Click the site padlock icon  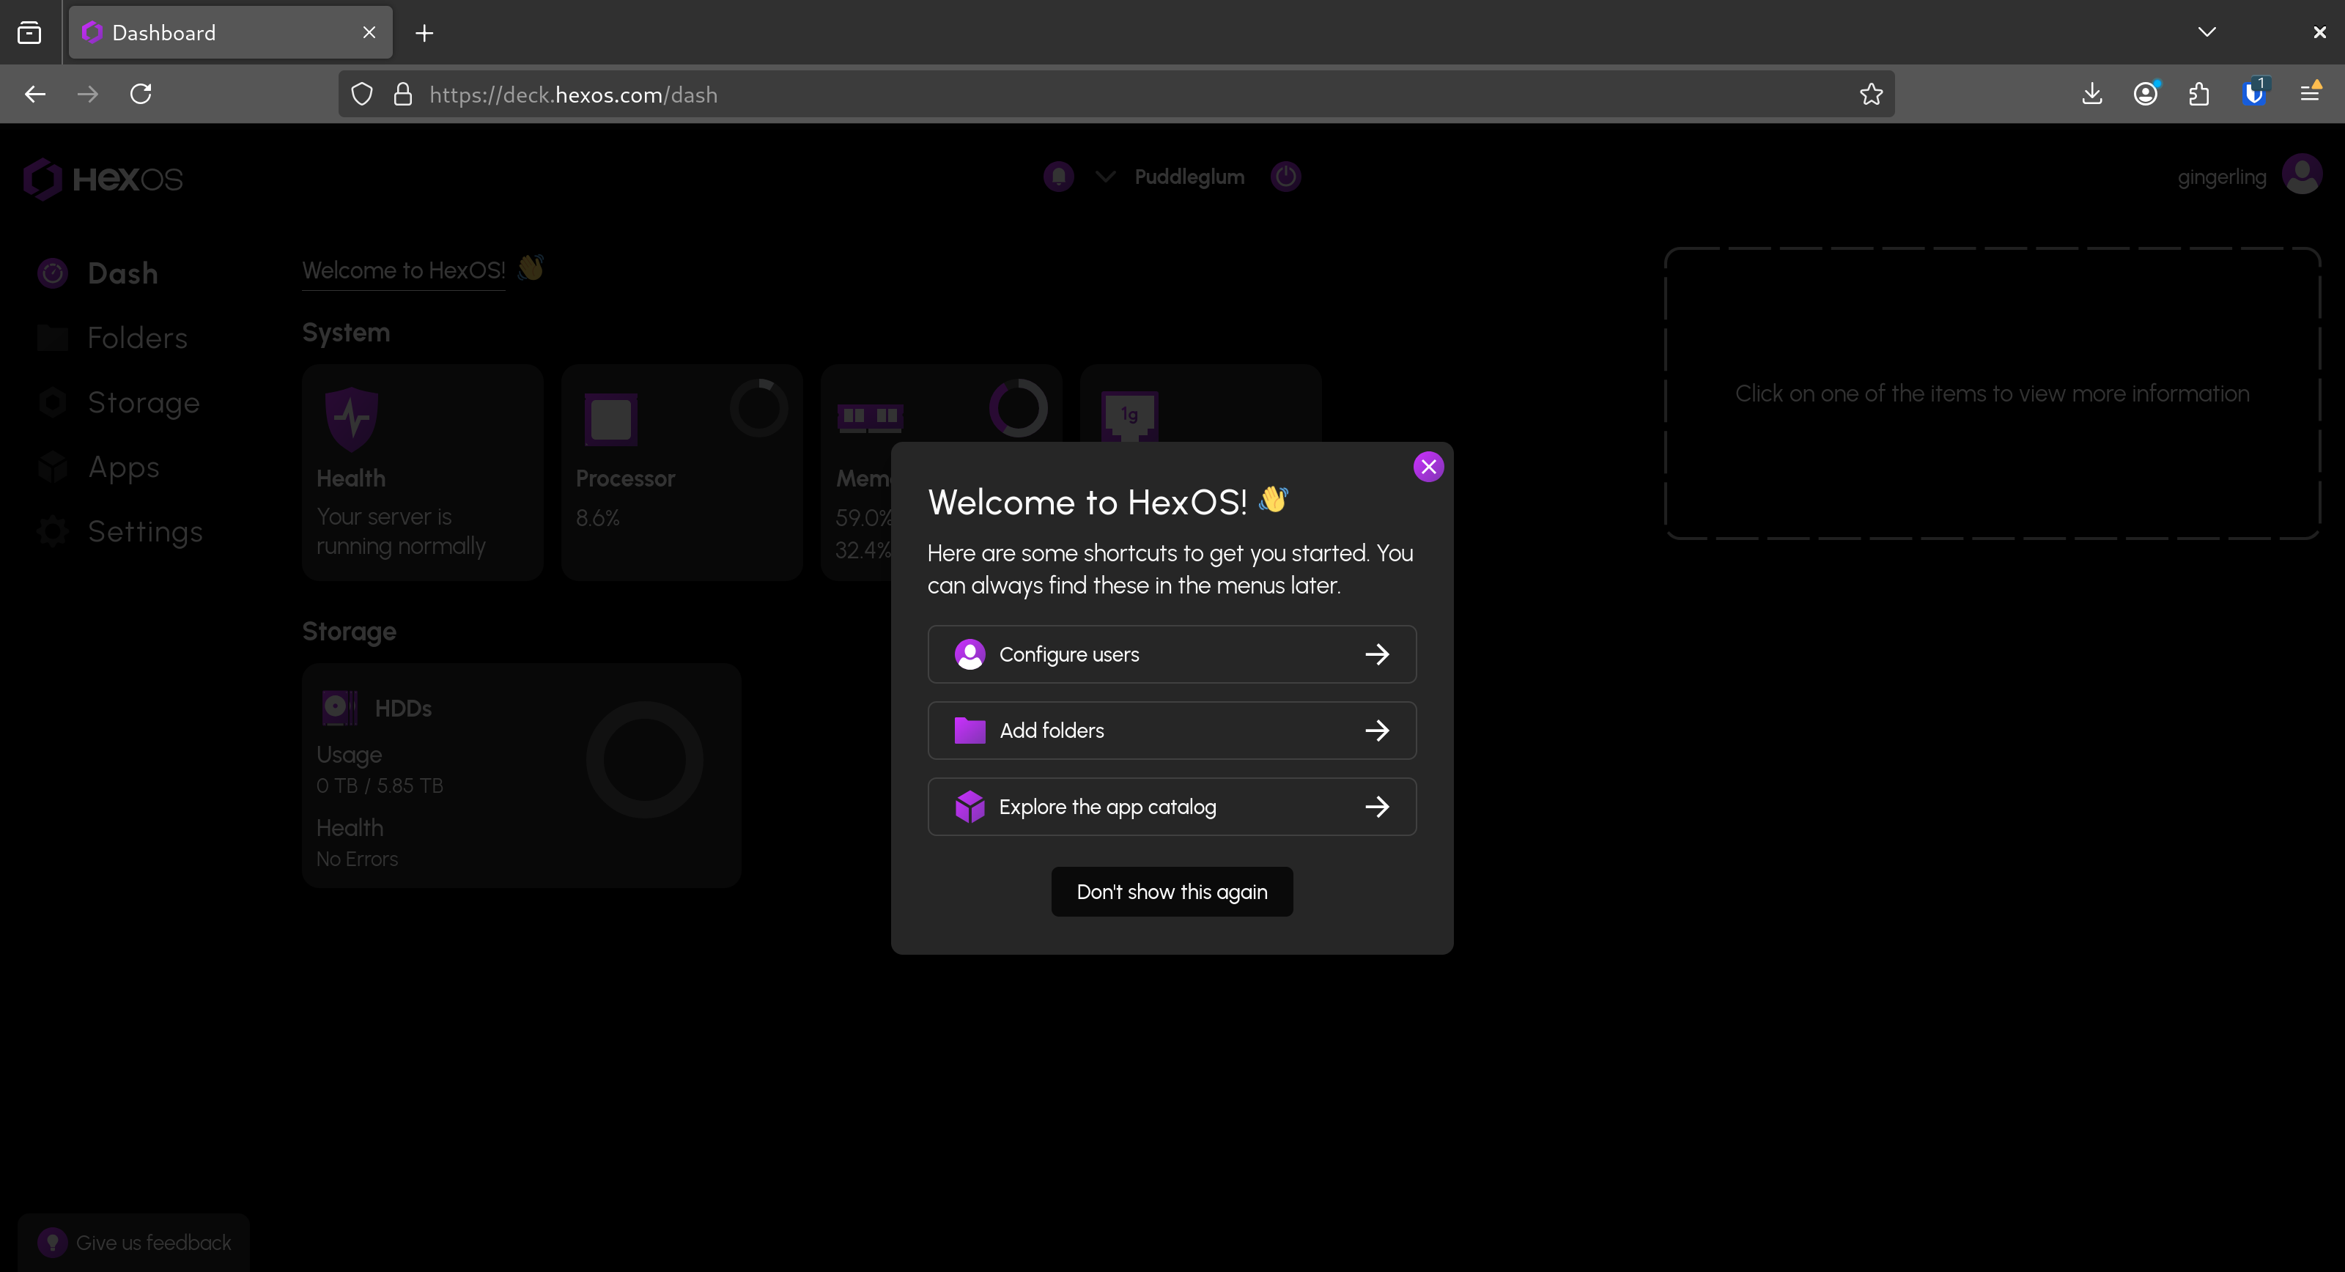click(403, 95)
